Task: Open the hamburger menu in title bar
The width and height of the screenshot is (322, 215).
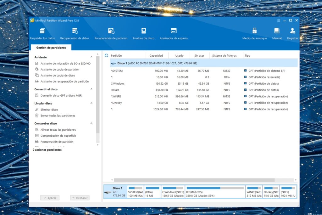Action: [278, 20]
